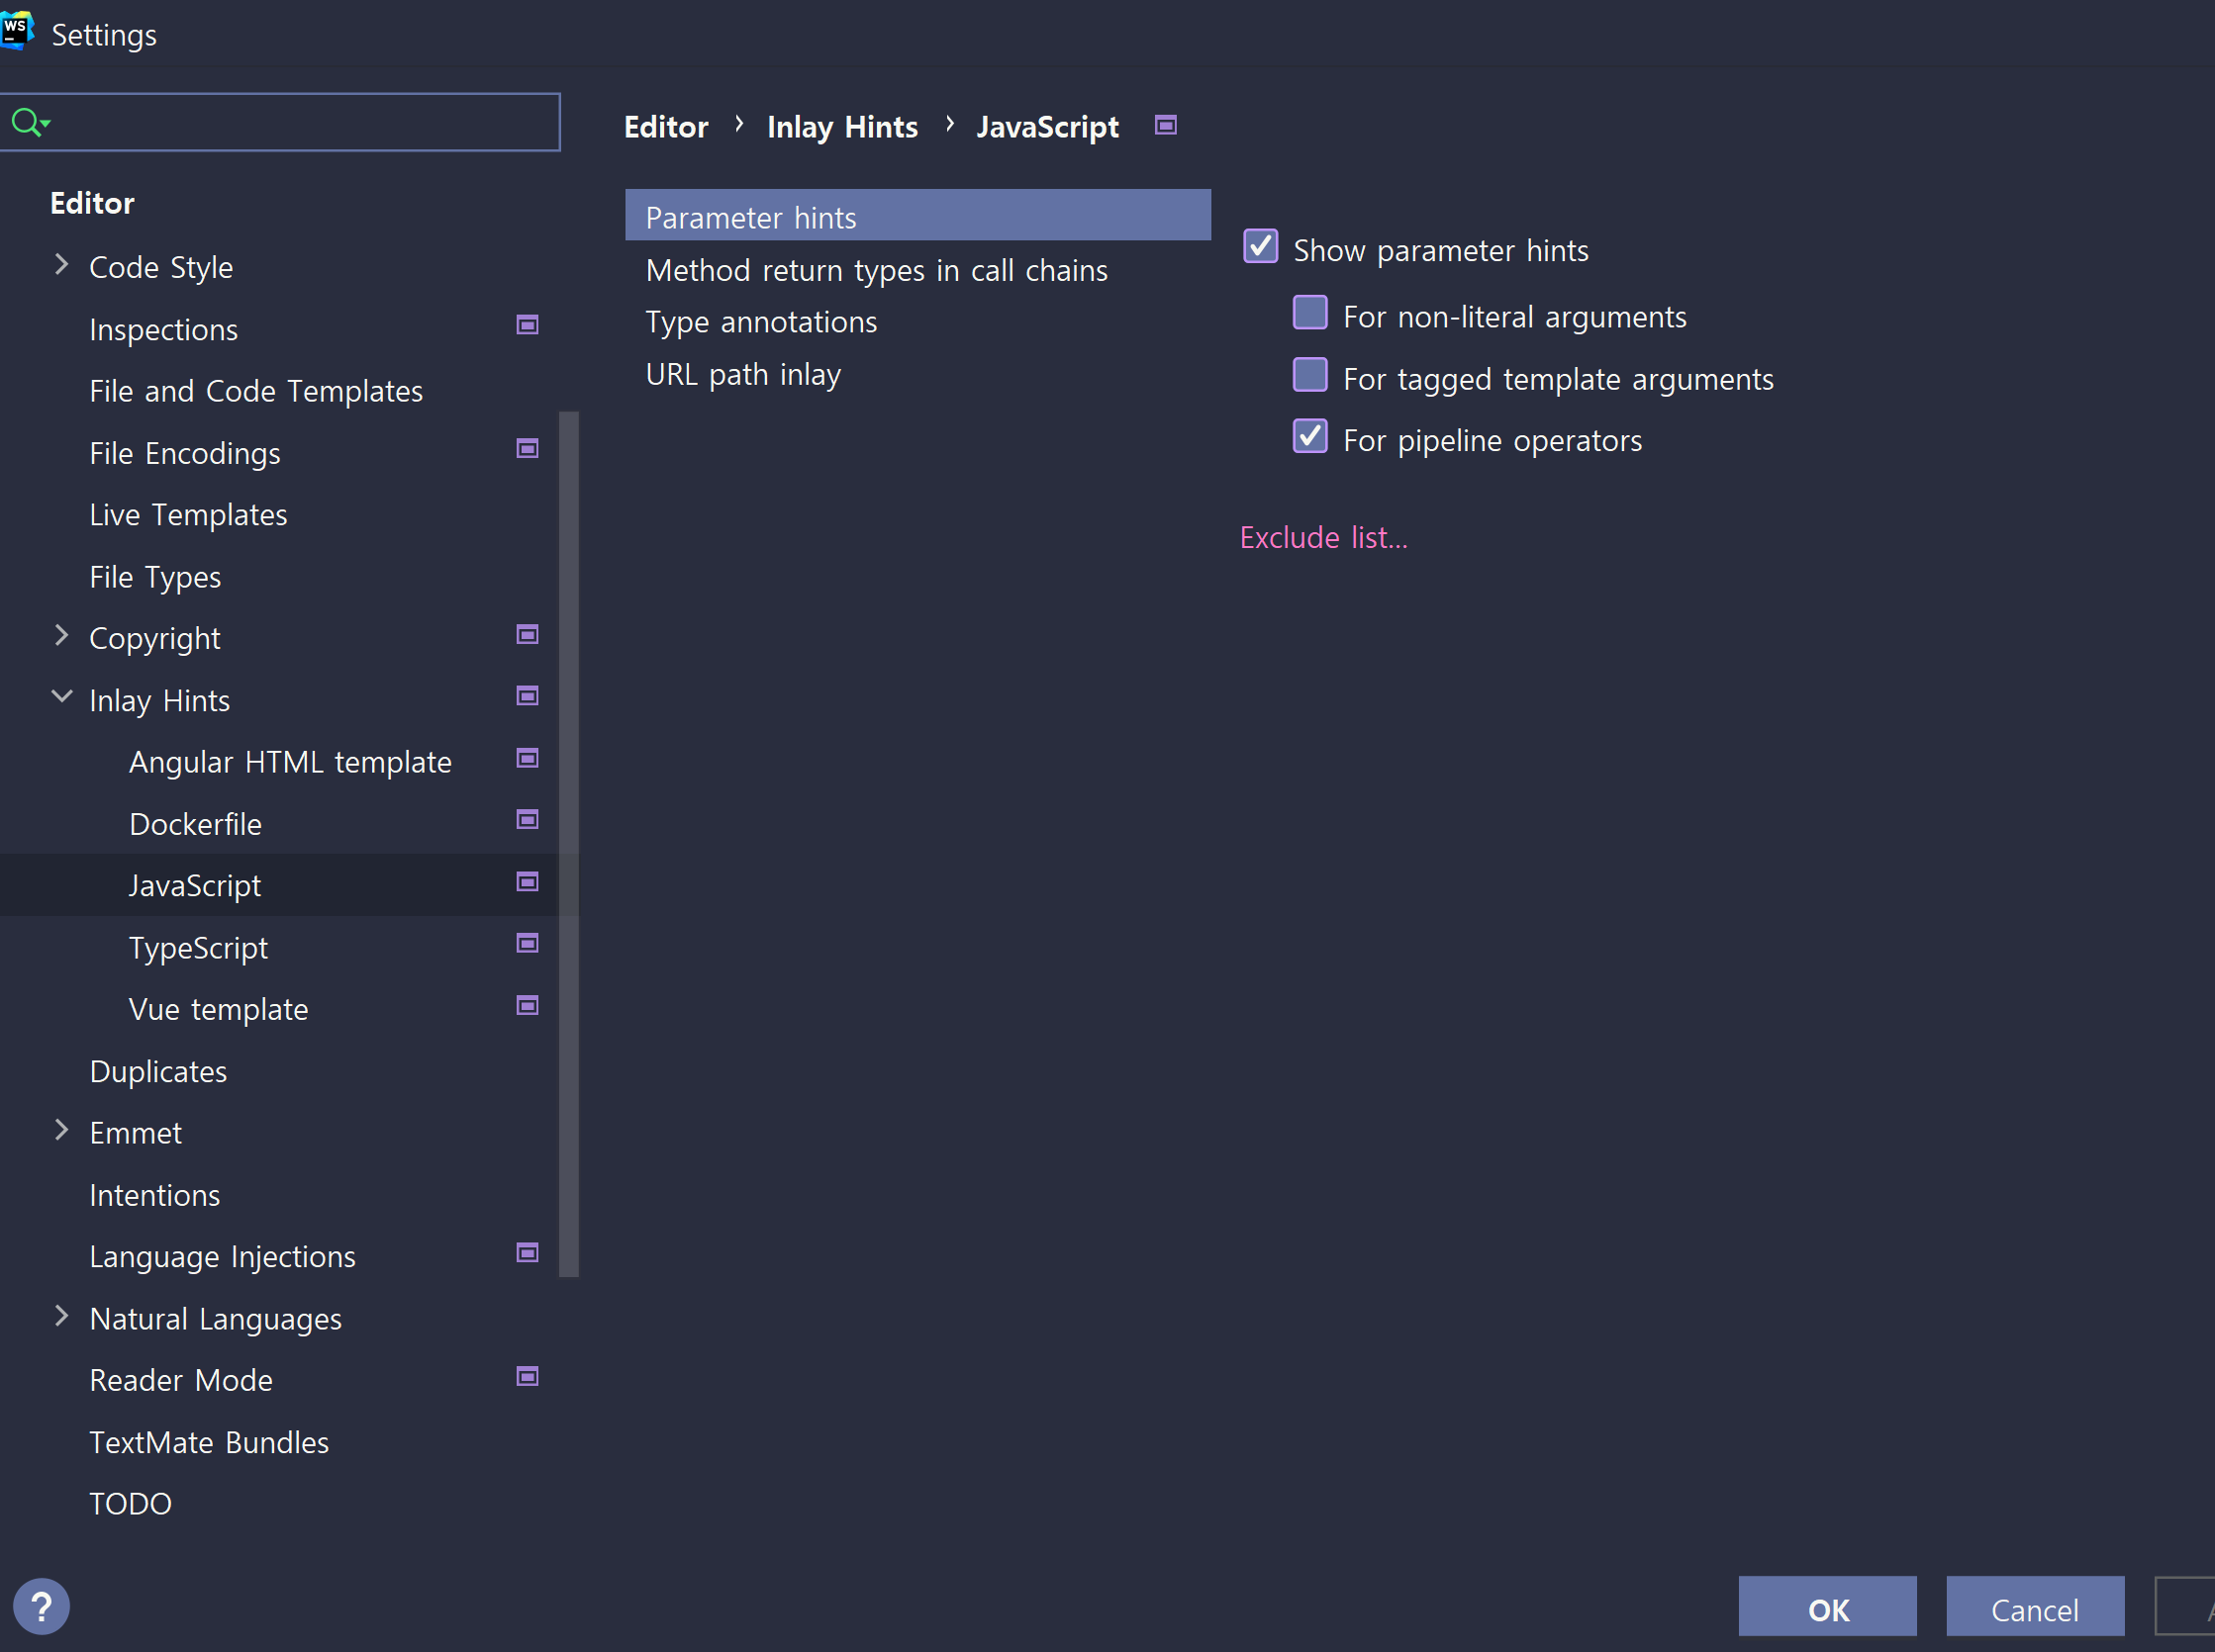
Task: Open TypeScript inlay hints settings
Action: [x=198, y=947]
